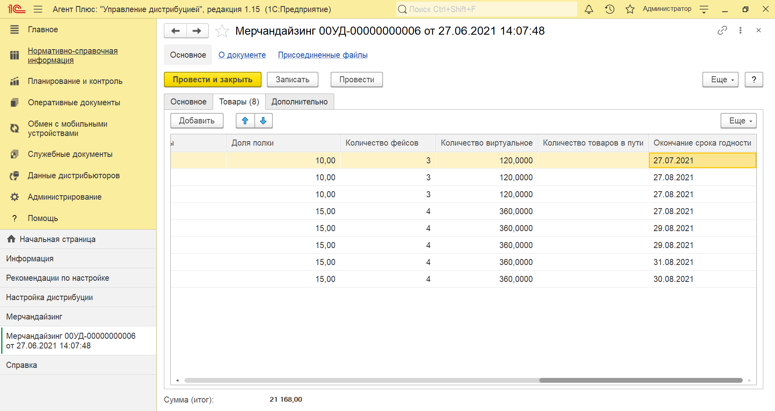The width and height of the screenshot is (775, 411).
Task: Copy link to document with chain icon
Action: [x=722, y=30]
